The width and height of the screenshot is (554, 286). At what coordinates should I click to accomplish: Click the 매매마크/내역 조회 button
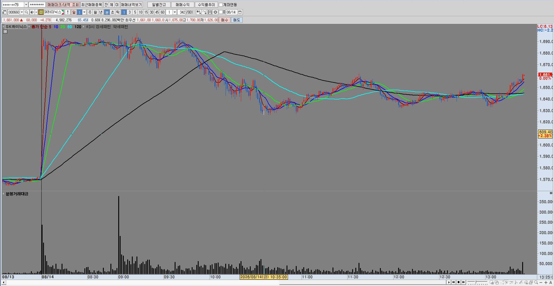(x=63, y=5)
